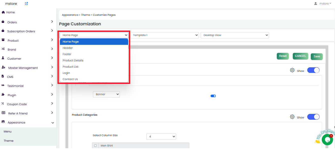Open external store link icon beside mstore

(x=26, y=4)
